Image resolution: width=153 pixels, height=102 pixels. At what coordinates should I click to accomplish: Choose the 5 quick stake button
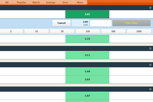coord(11,31)
